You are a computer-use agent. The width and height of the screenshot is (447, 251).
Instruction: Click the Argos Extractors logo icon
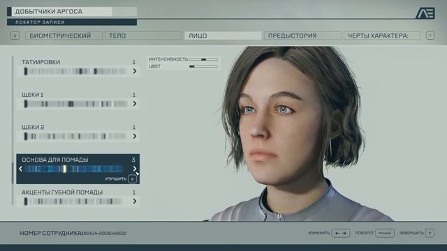point(425,13)
